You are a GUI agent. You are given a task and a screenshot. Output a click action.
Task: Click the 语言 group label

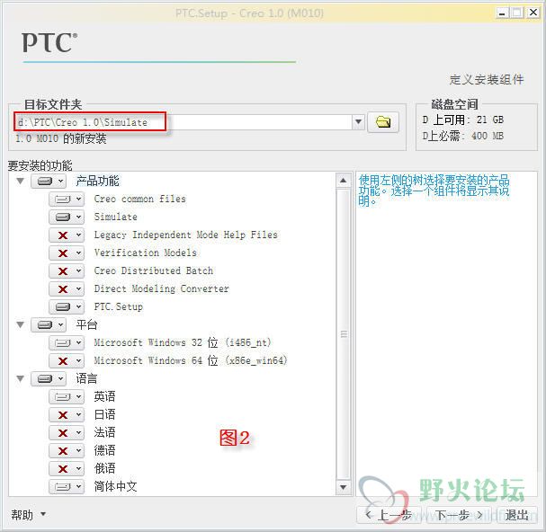tap(86, 378)
